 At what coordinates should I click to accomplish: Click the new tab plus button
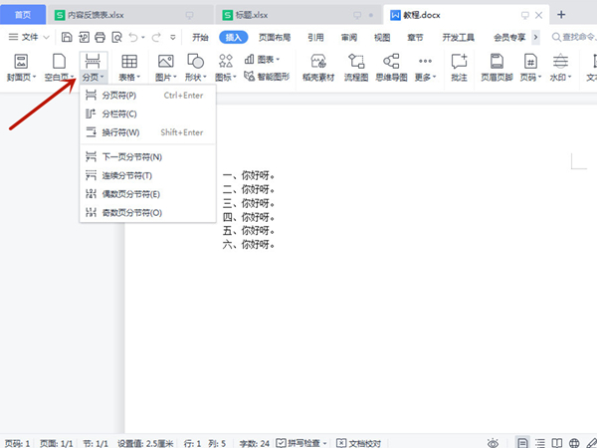[561, 15]
